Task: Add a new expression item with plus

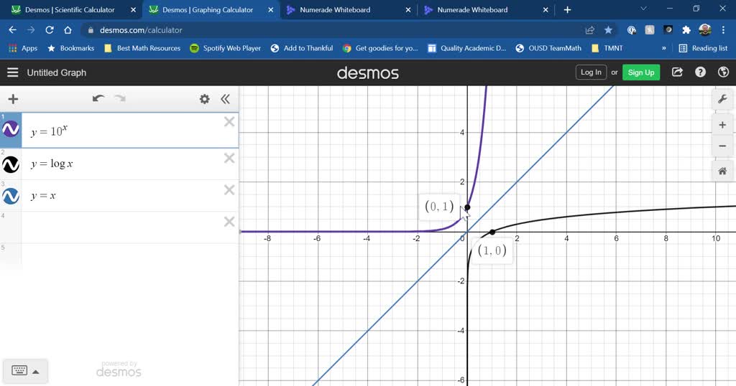Action: [13, 99]
